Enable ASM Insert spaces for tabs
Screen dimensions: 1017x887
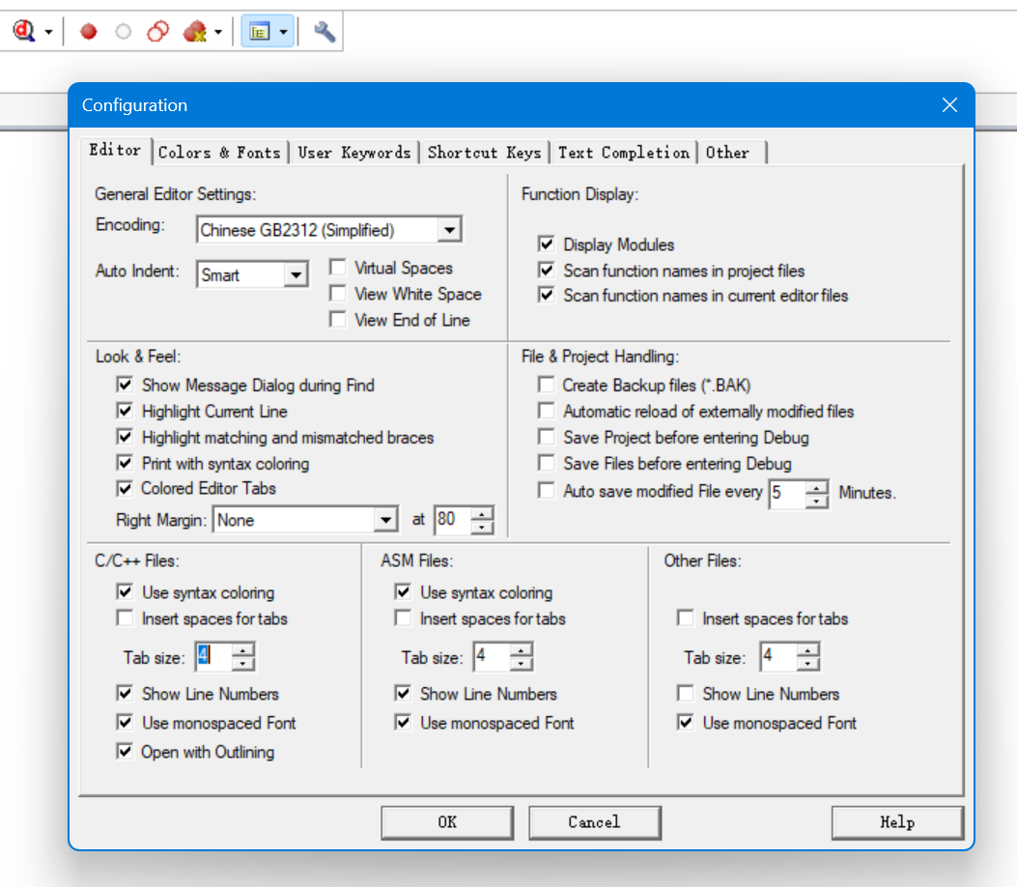tap(403, 617)
